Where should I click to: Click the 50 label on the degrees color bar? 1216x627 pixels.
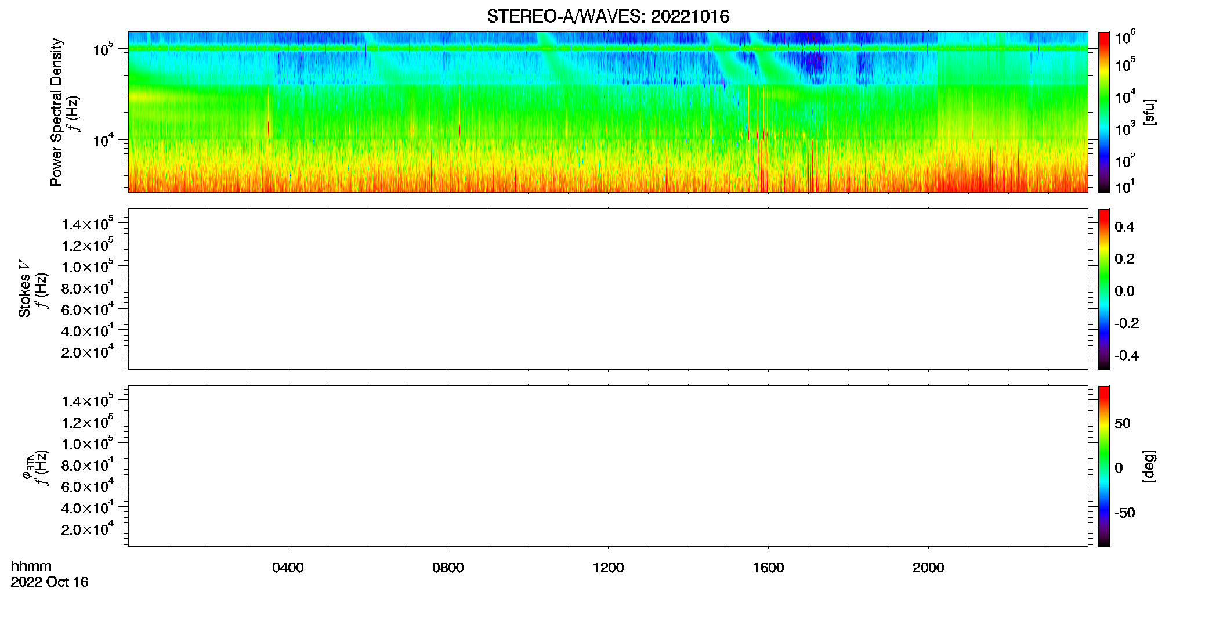[x=1123, y=423]
